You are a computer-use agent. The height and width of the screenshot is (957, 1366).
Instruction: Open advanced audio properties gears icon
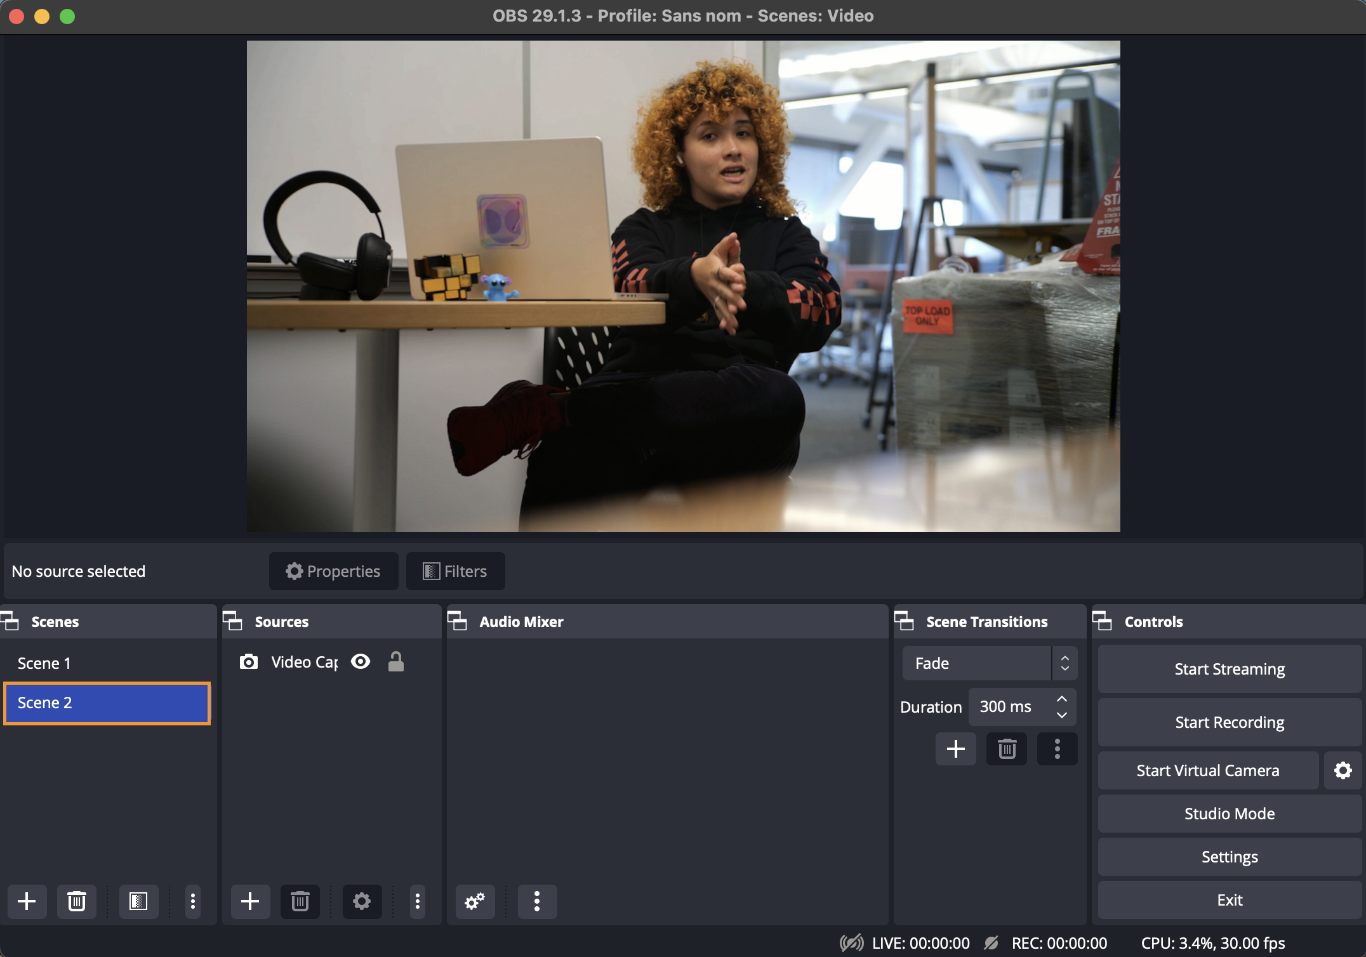coord(475,901)
